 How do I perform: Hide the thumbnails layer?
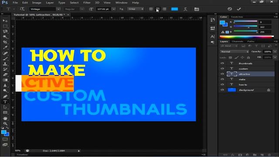point(222,63)
